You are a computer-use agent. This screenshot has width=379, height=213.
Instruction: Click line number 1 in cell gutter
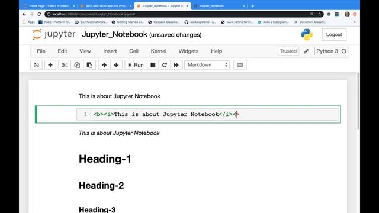[x=85, y=114]
